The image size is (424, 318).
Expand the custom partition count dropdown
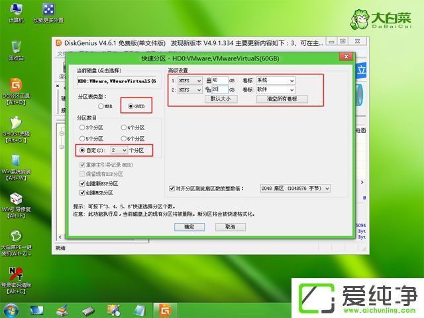pos(123,151)
